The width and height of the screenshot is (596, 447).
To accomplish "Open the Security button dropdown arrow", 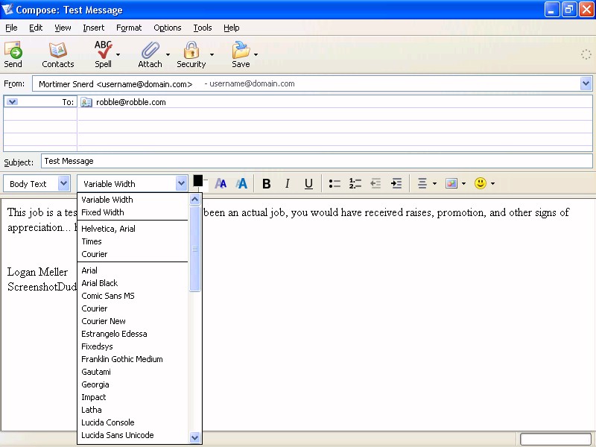I will pos(212,54).
